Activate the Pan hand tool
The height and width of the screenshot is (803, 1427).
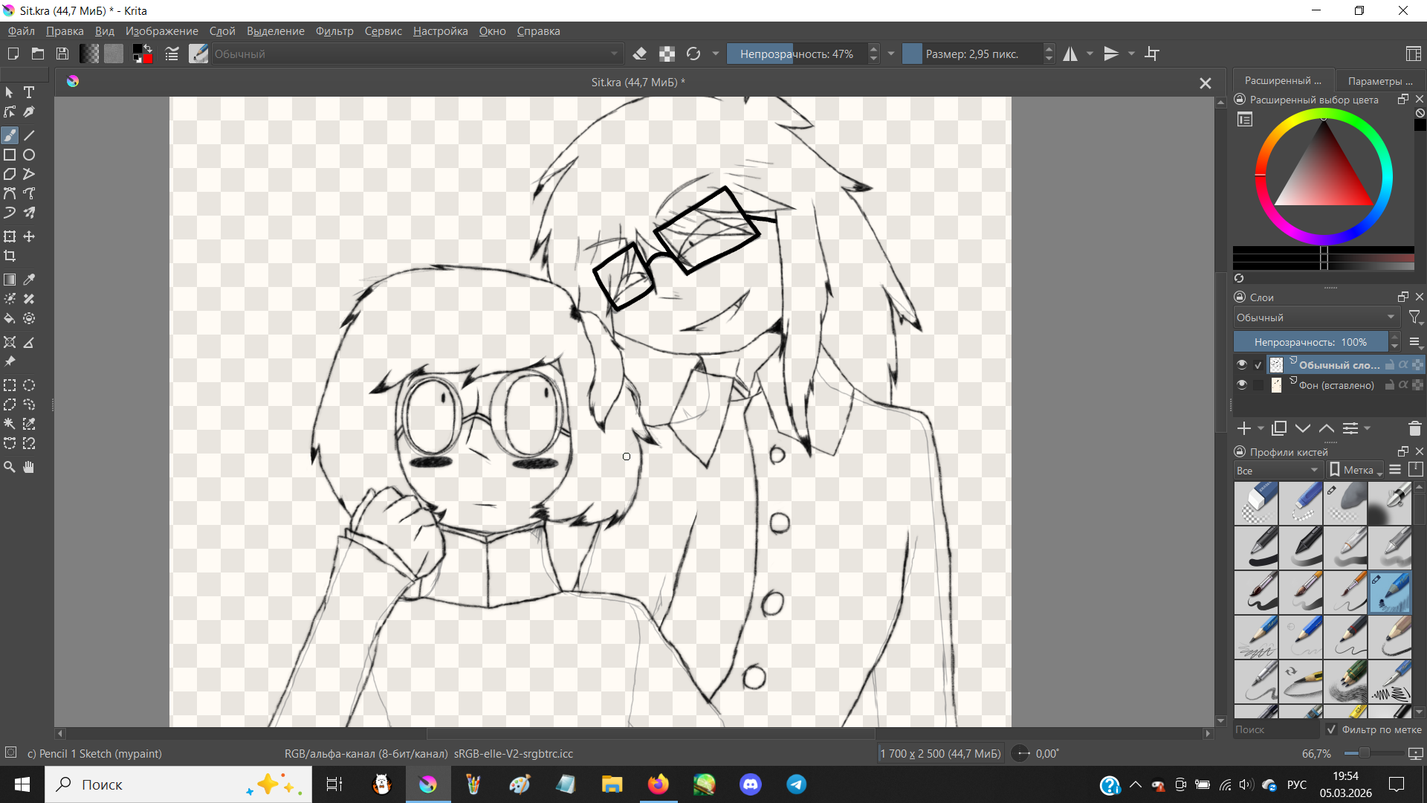(29, 467)
